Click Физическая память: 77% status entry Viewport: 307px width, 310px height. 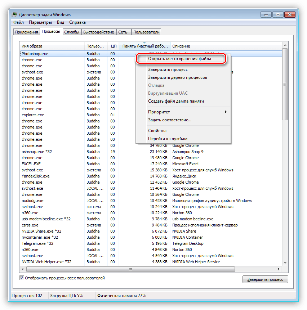click(x=121, y=296)
